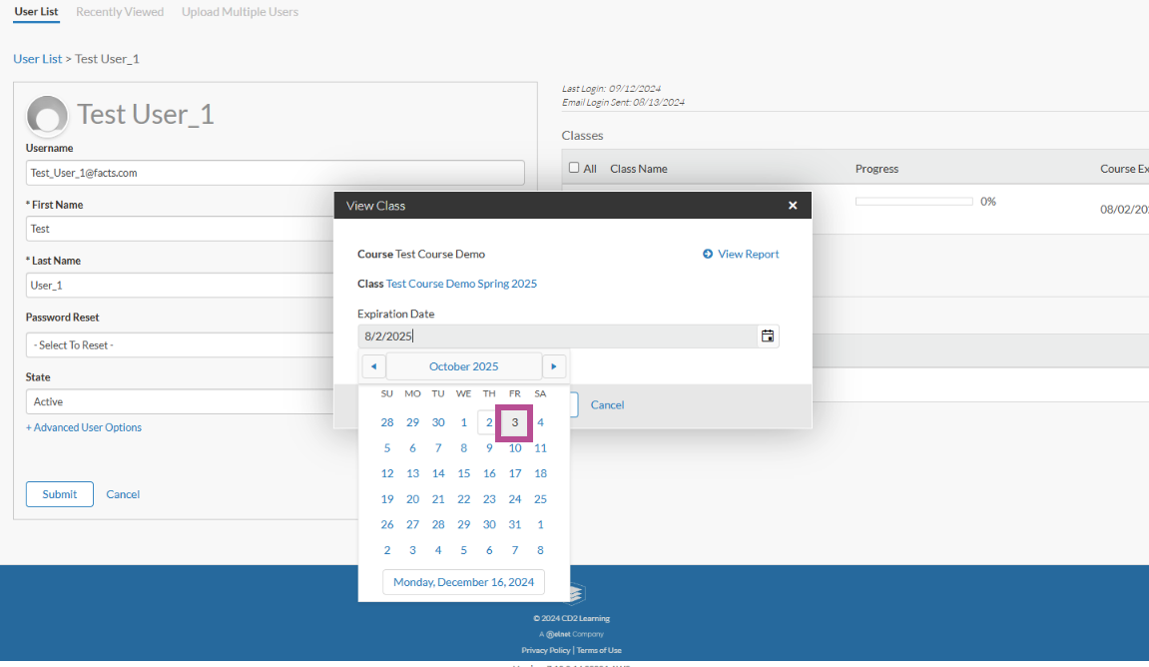This screenshot has height=667, width=1149.
Task: Select November 8 in the calendar
Action: (540, 550)
